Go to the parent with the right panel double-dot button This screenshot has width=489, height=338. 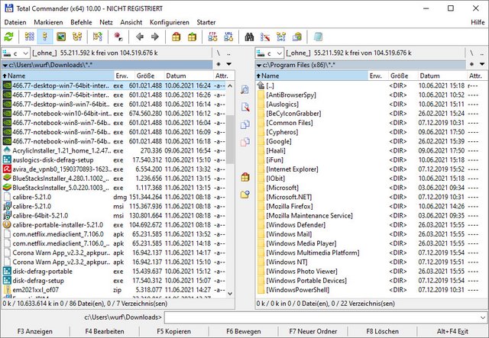point(482,53)
